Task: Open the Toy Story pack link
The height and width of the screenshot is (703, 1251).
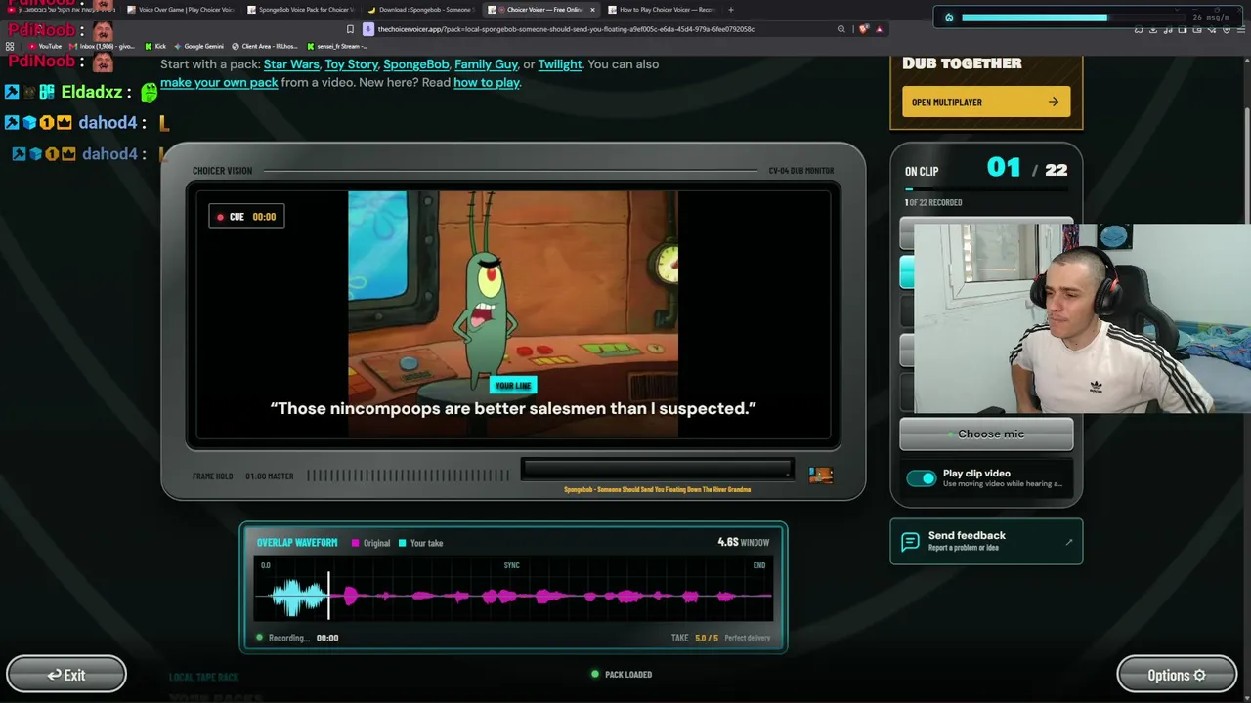Action: point(352,64)
